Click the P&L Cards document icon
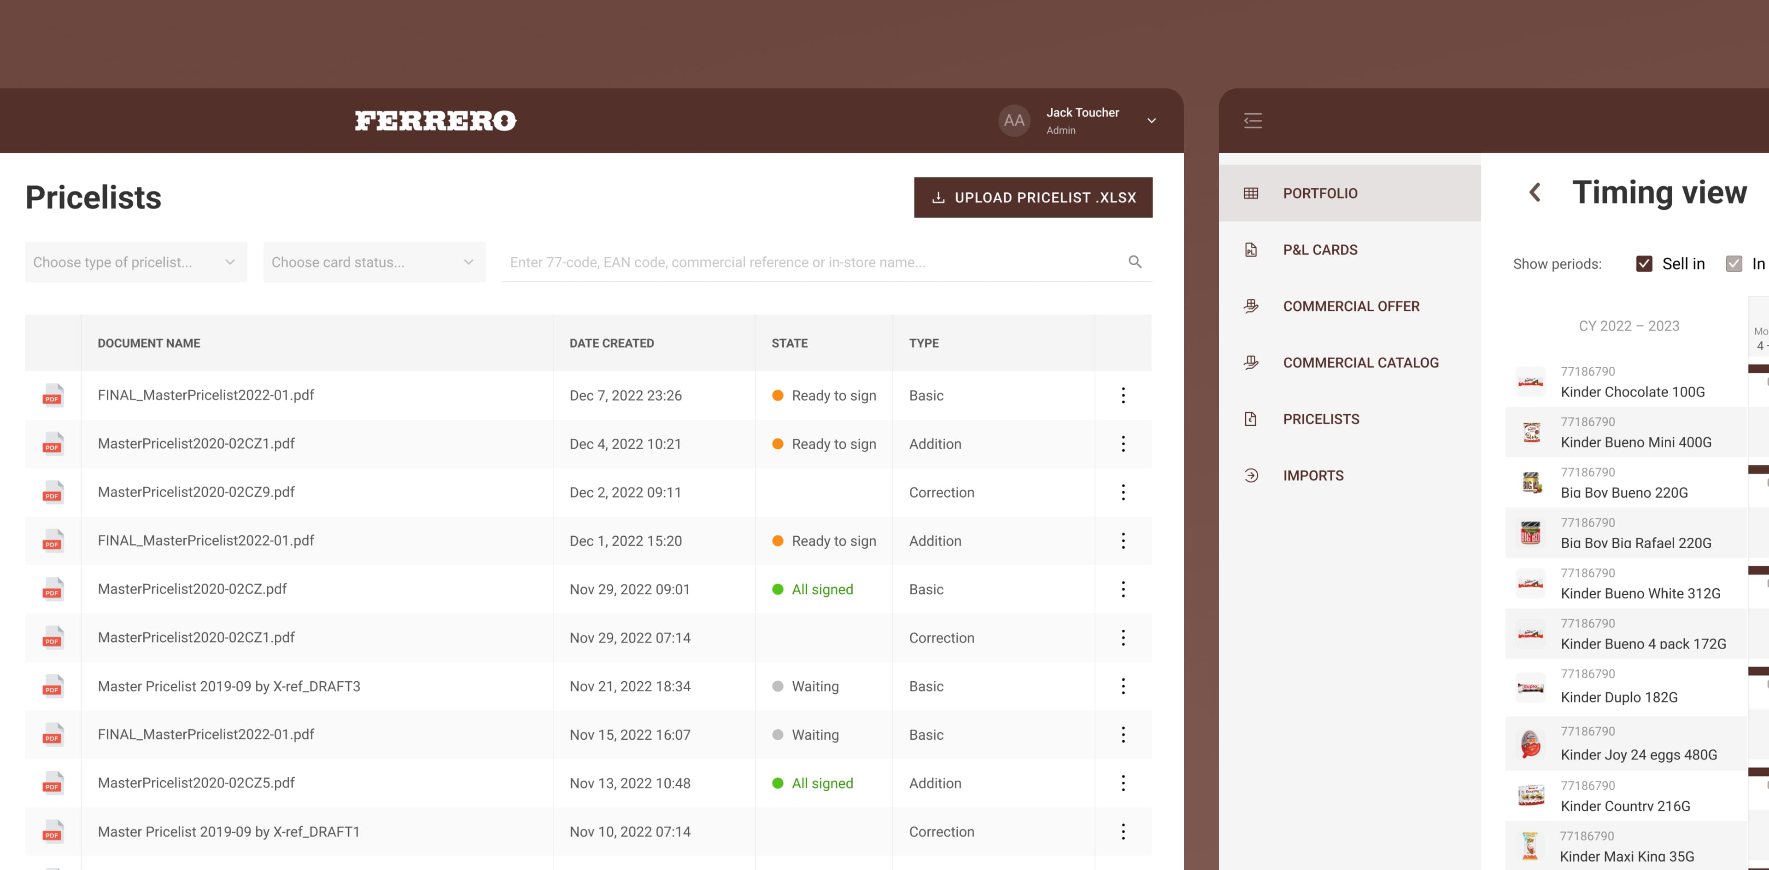Viewport: 1769px width, 870px height. point(1251,250)
